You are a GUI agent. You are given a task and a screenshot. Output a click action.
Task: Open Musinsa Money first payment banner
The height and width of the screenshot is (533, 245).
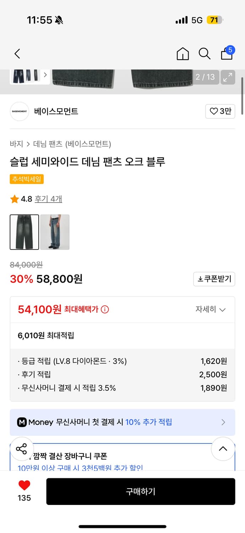click(123, 422)
